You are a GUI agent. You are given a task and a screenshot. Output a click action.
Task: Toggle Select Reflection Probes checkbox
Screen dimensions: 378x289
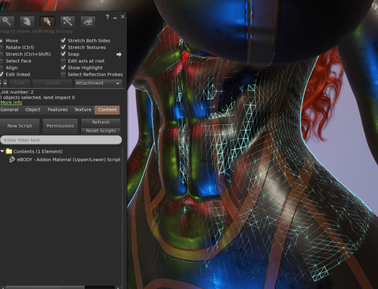coord(63,75)
